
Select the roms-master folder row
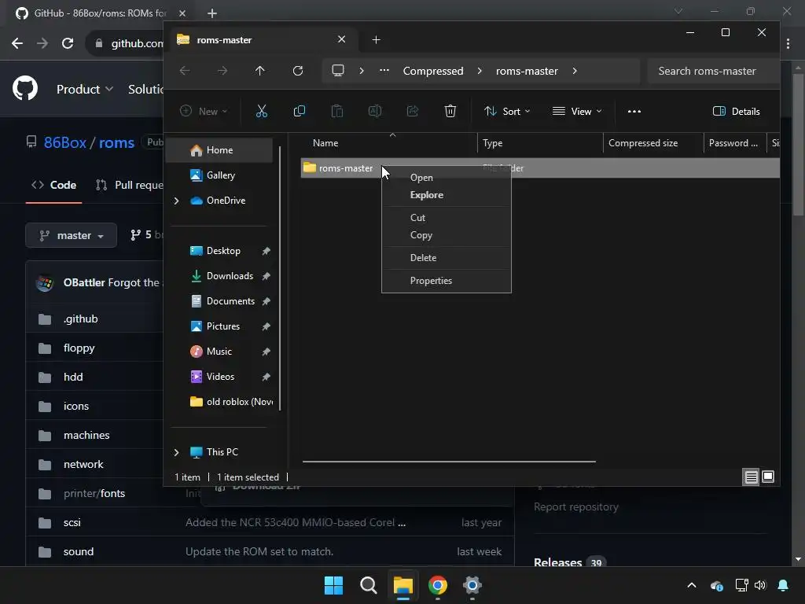(540, 168)
